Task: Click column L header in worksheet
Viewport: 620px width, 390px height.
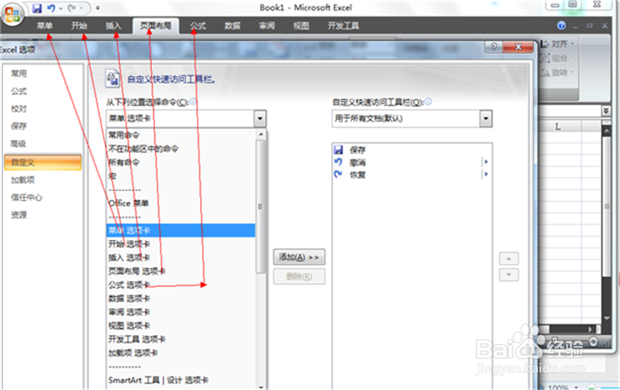Action: [558, 126]
